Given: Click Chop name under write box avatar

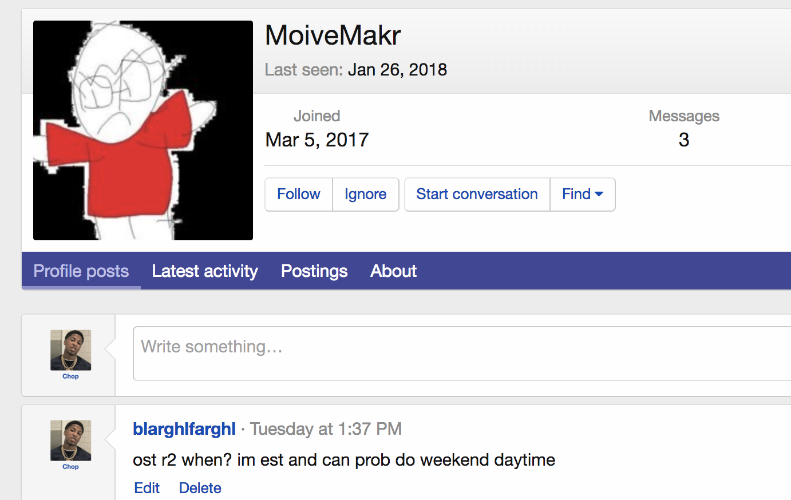Looking at the screenshot, I should click(x=70, y=376).
